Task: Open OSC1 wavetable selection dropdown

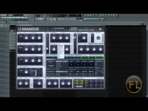Action: pyautogui.click(x=26, y=33)
